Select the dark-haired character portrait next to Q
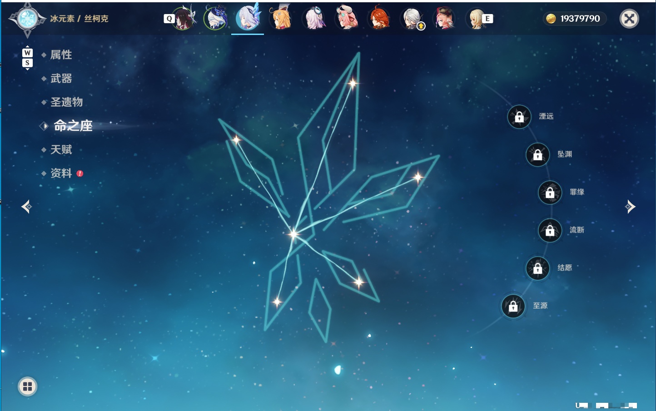Viewport: 656px width, 411px height. [x=184, y=18]
